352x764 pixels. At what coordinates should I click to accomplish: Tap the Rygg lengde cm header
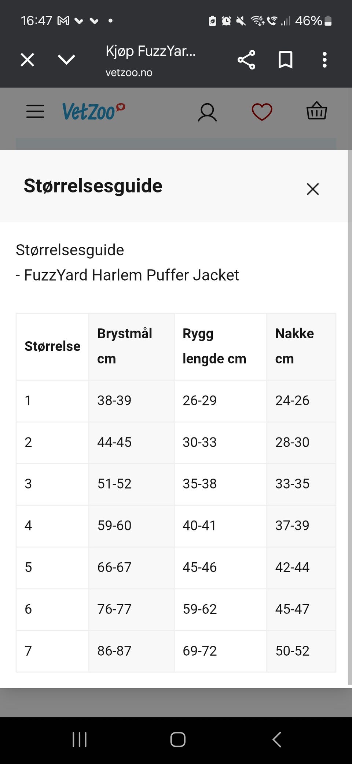214,346
